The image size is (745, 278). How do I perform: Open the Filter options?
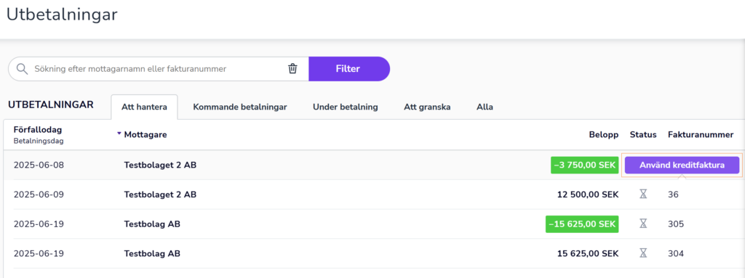pos(349,69)
